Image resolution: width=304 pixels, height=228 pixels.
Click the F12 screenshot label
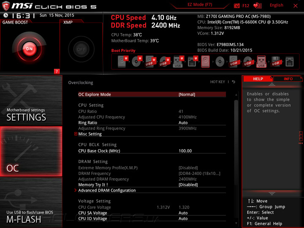pos(246,5)
